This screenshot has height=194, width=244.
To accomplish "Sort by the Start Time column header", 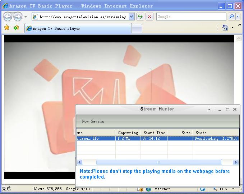I will click(x=154, y=133).
